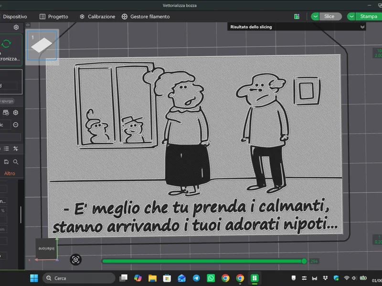The height and width of the screenshot is (286, 382).
Task: Open the Stampa dropdown arrow
Action: pyautogui.click(x=351, y=16)
